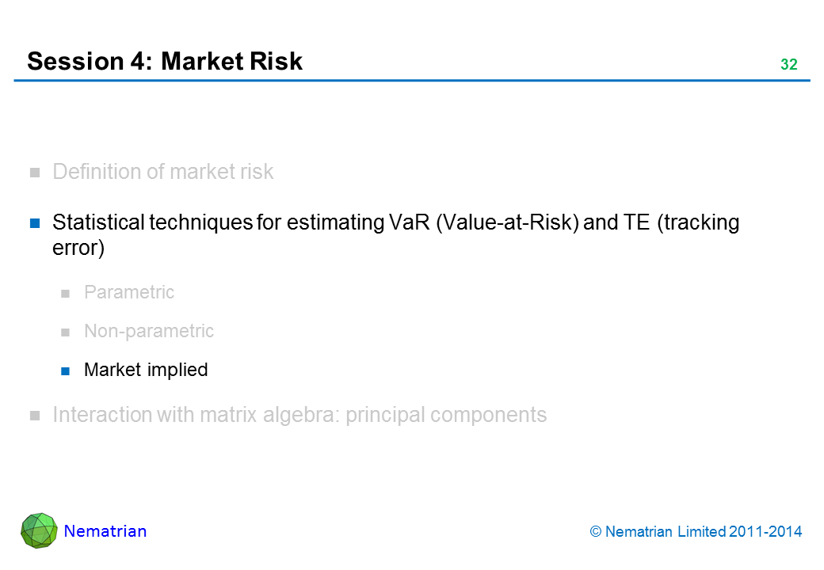Click the blue bullet beside Market implied
Viewport: 824px width, 570px height.
coord(67,370)
